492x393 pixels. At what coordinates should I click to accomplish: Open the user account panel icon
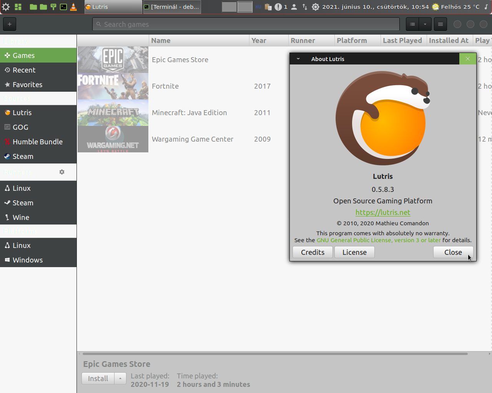(294, 7)
